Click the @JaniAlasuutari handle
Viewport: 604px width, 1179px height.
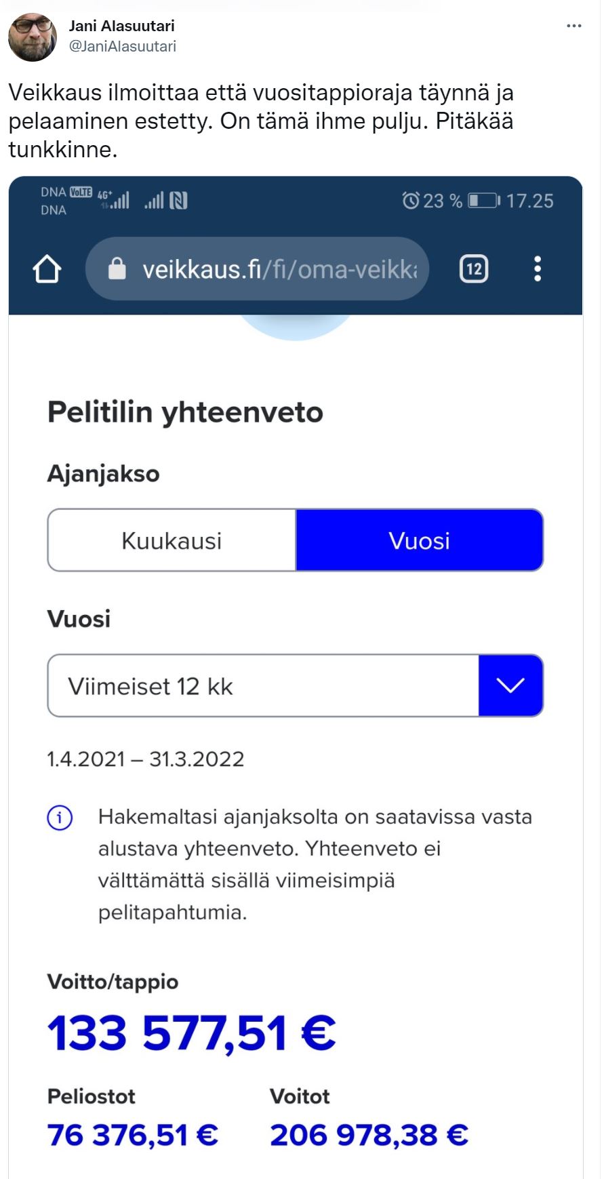[x=123, y=46]
